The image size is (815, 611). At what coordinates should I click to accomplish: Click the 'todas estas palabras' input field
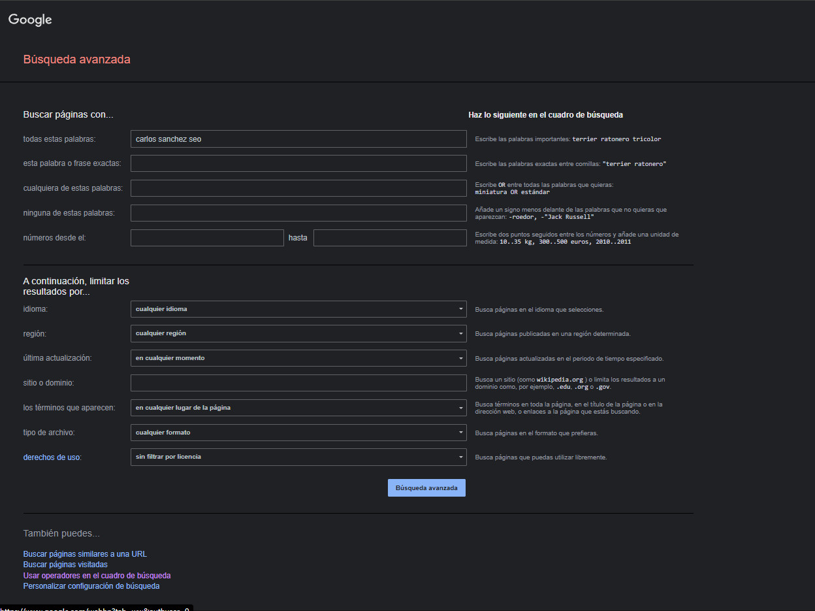(298, 139)
